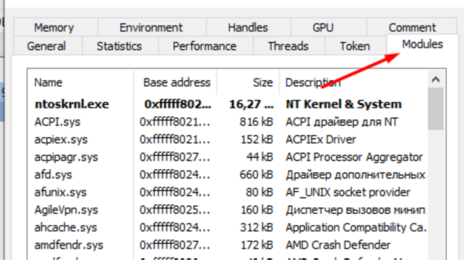Click the Description column header
Viewport: 465px width, 261px height.
[x=313, y=83]
